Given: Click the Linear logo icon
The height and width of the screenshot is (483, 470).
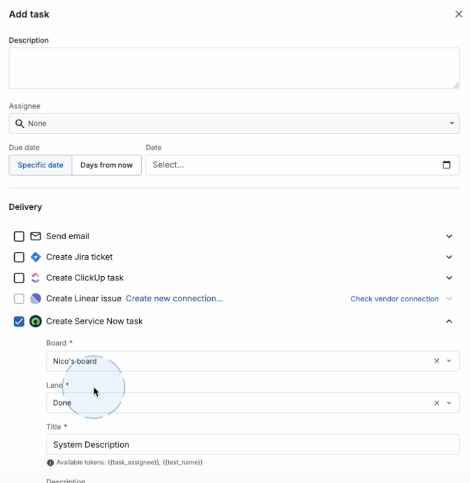Looking at the screenshot, I should (36, 298).
